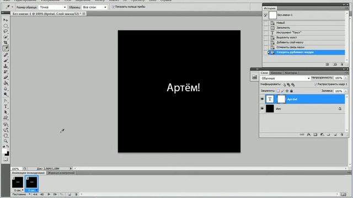Toggle Quick Mask mode button

(6, 159)
